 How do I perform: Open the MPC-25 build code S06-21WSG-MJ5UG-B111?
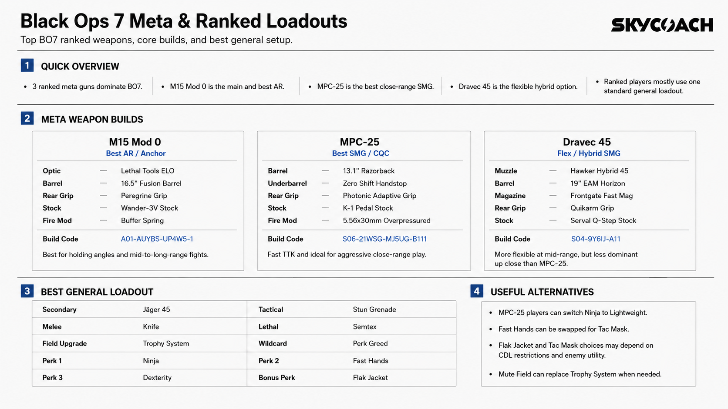click(384, 239)
